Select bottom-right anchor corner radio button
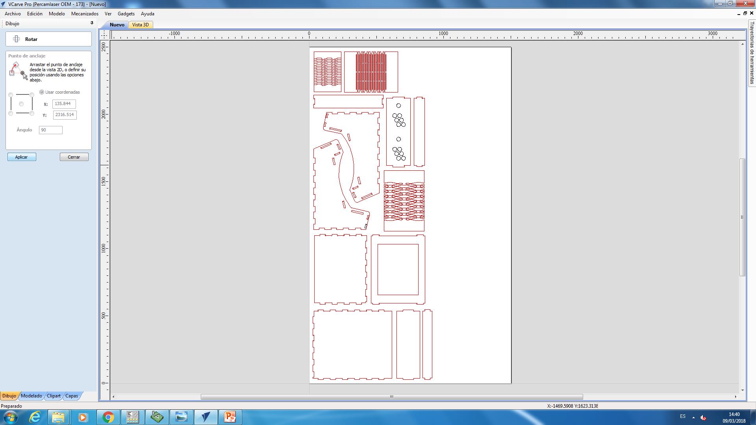 coord(32,113)
